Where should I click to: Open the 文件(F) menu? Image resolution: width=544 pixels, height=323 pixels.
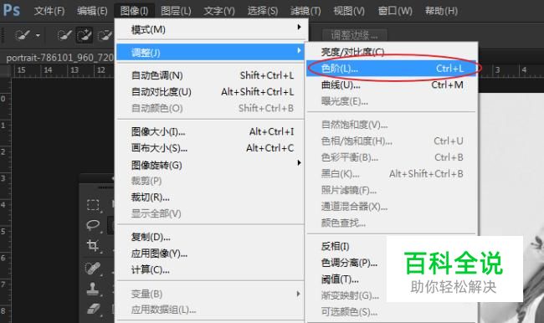click(49, 11)
